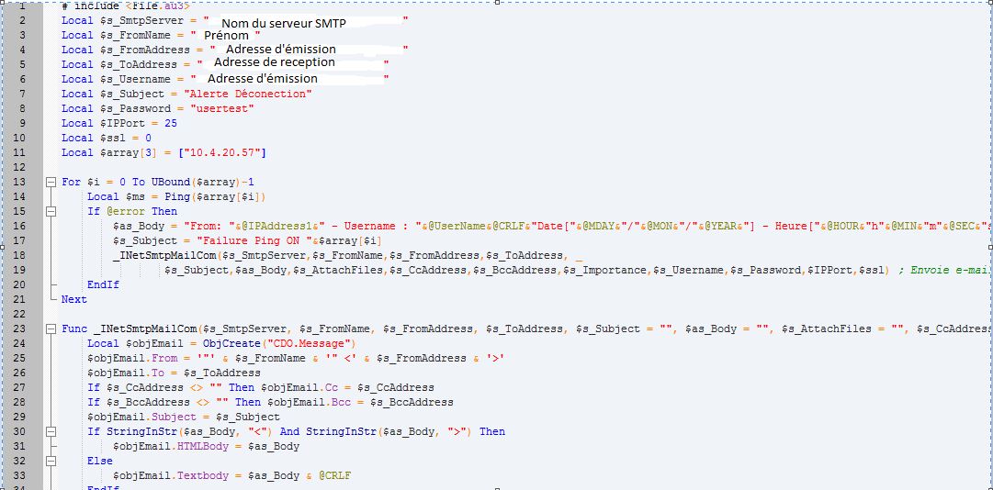Click the Next keyword ending the loop
Viewport: 993px width, 490px height.
[x=74, y=299]
